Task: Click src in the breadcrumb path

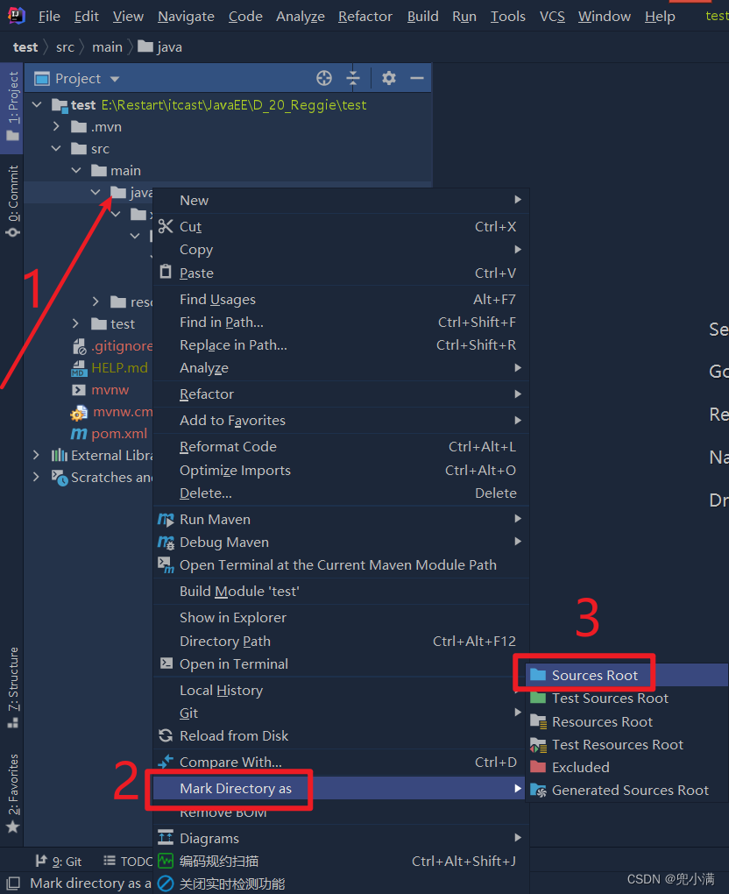Action: pyautogui.click(x=65, y=47)
